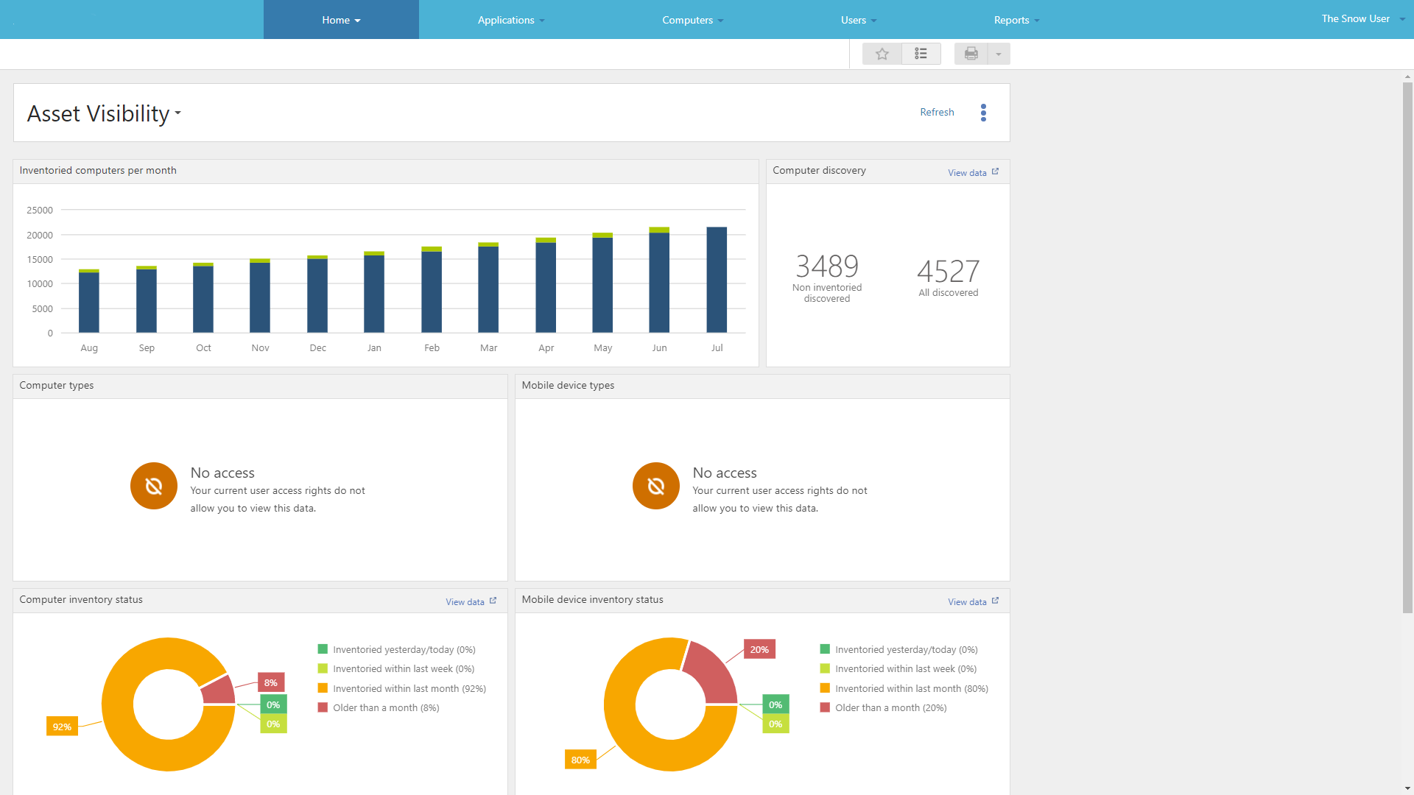Click external link icon in Mobile device inventory status header
1414x795 pixels.
tap(995, 601)
